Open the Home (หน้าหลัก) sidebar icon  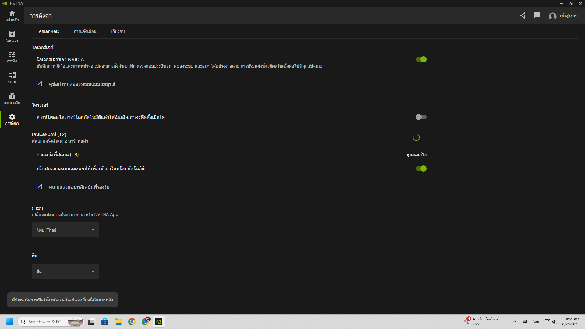[x=12, y=16]
